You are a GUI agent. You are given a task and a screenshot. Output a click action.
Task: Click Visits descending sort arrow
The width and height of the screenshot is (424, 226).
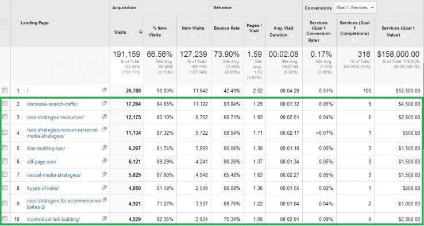pyautogui.click(x=141, y=32)
